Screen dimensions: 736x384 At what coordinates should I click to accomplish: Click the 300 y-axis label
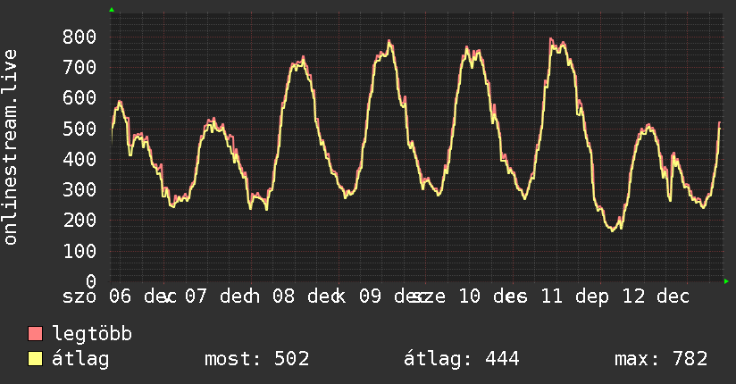click(79, 189)
